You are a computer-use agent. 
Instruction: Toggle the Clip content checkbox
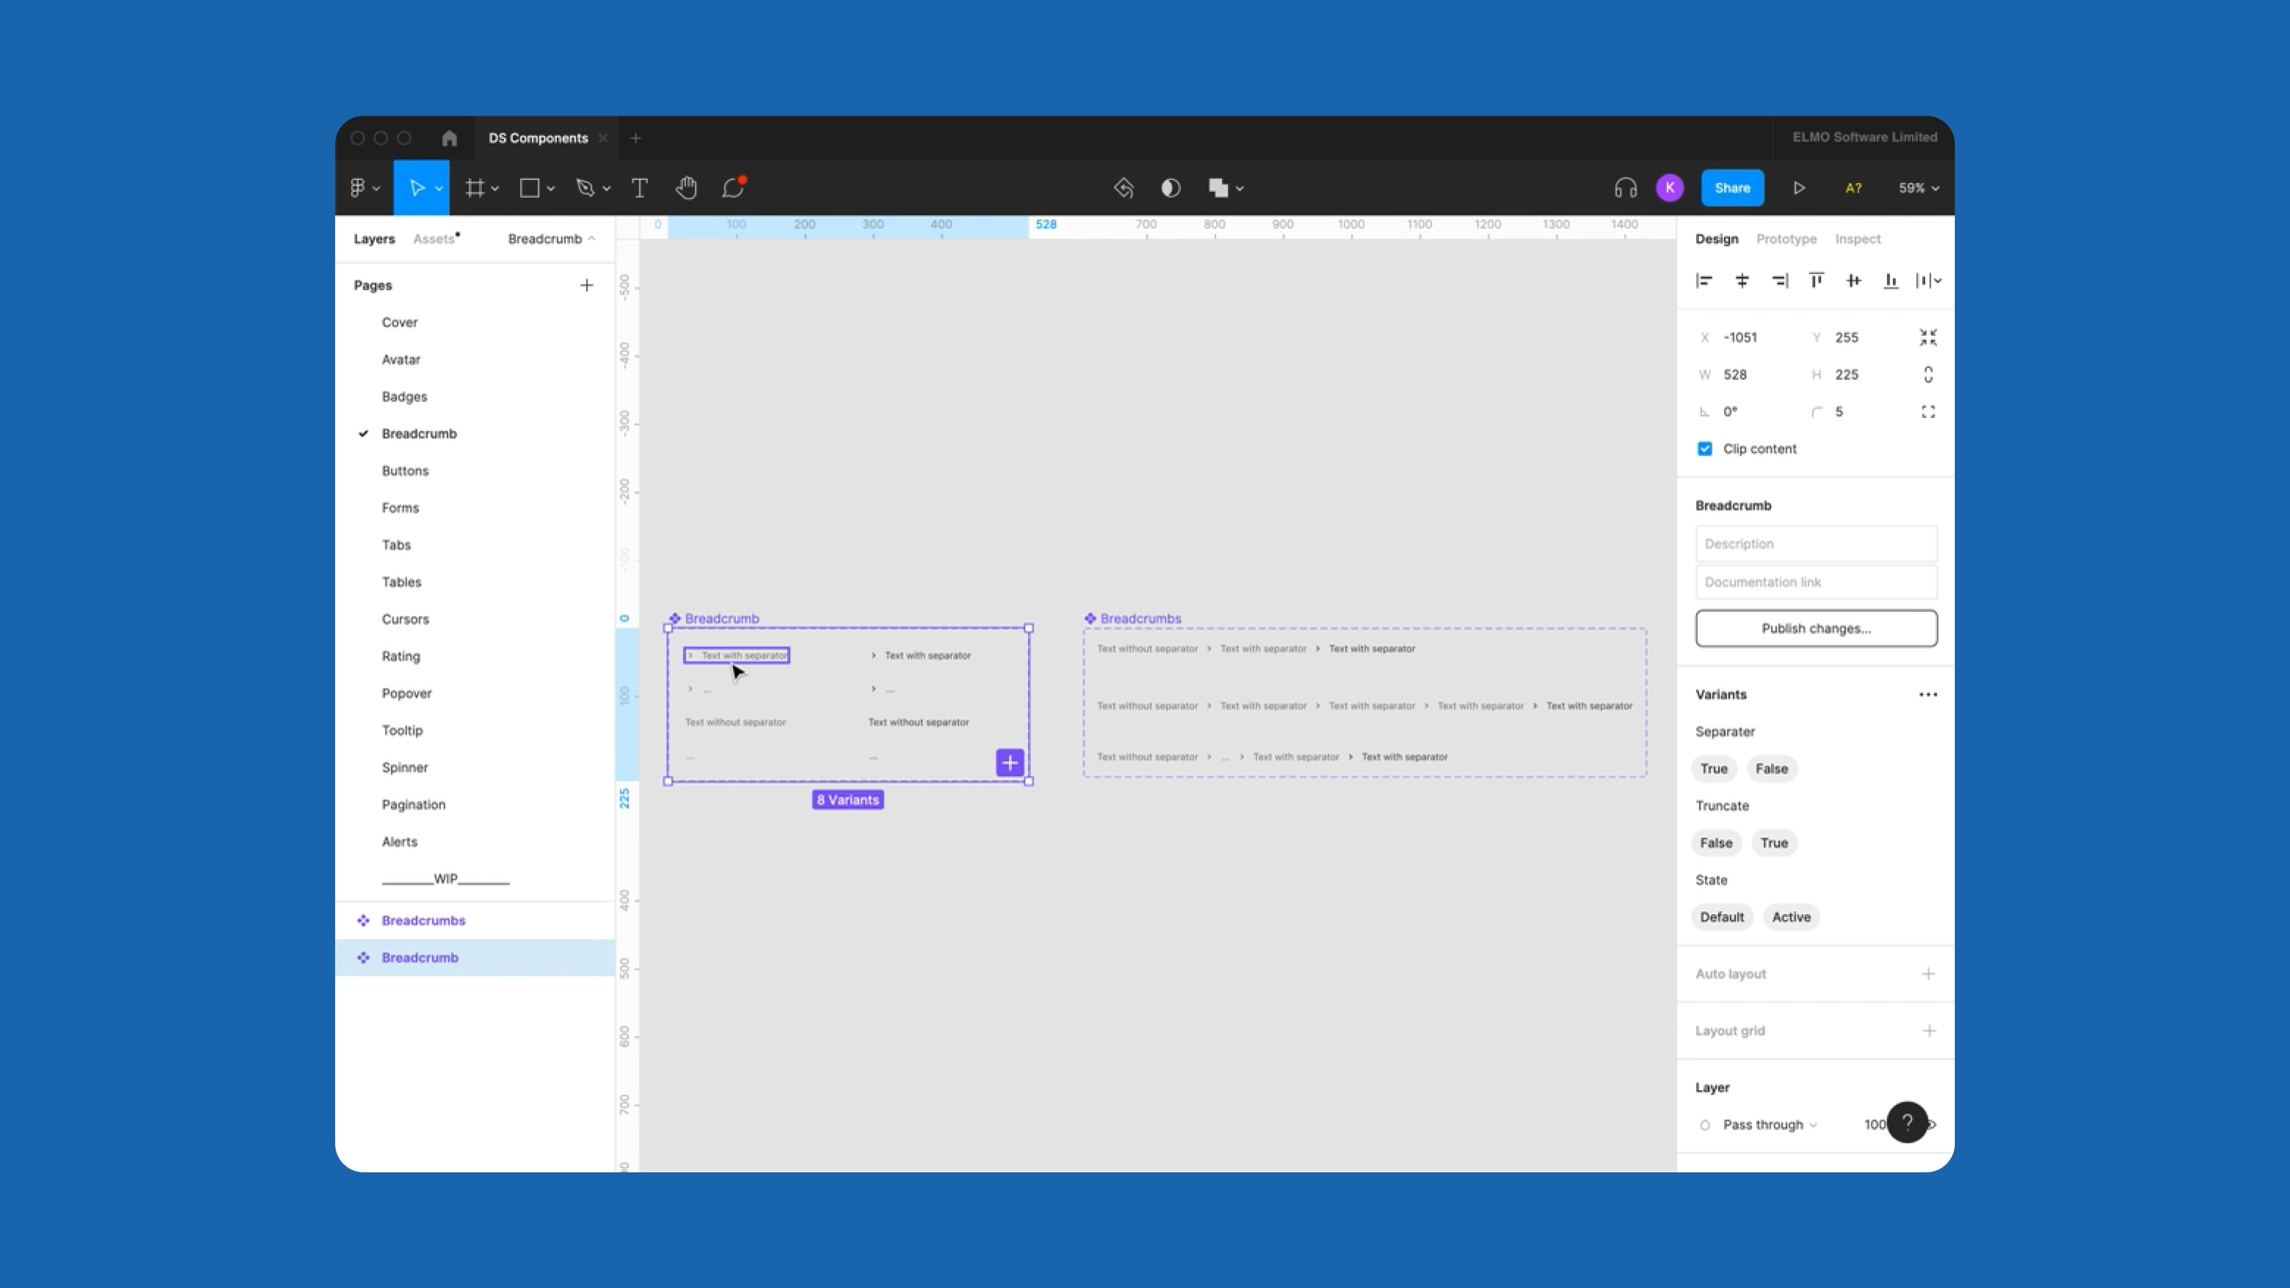[x=1705, y=449]
